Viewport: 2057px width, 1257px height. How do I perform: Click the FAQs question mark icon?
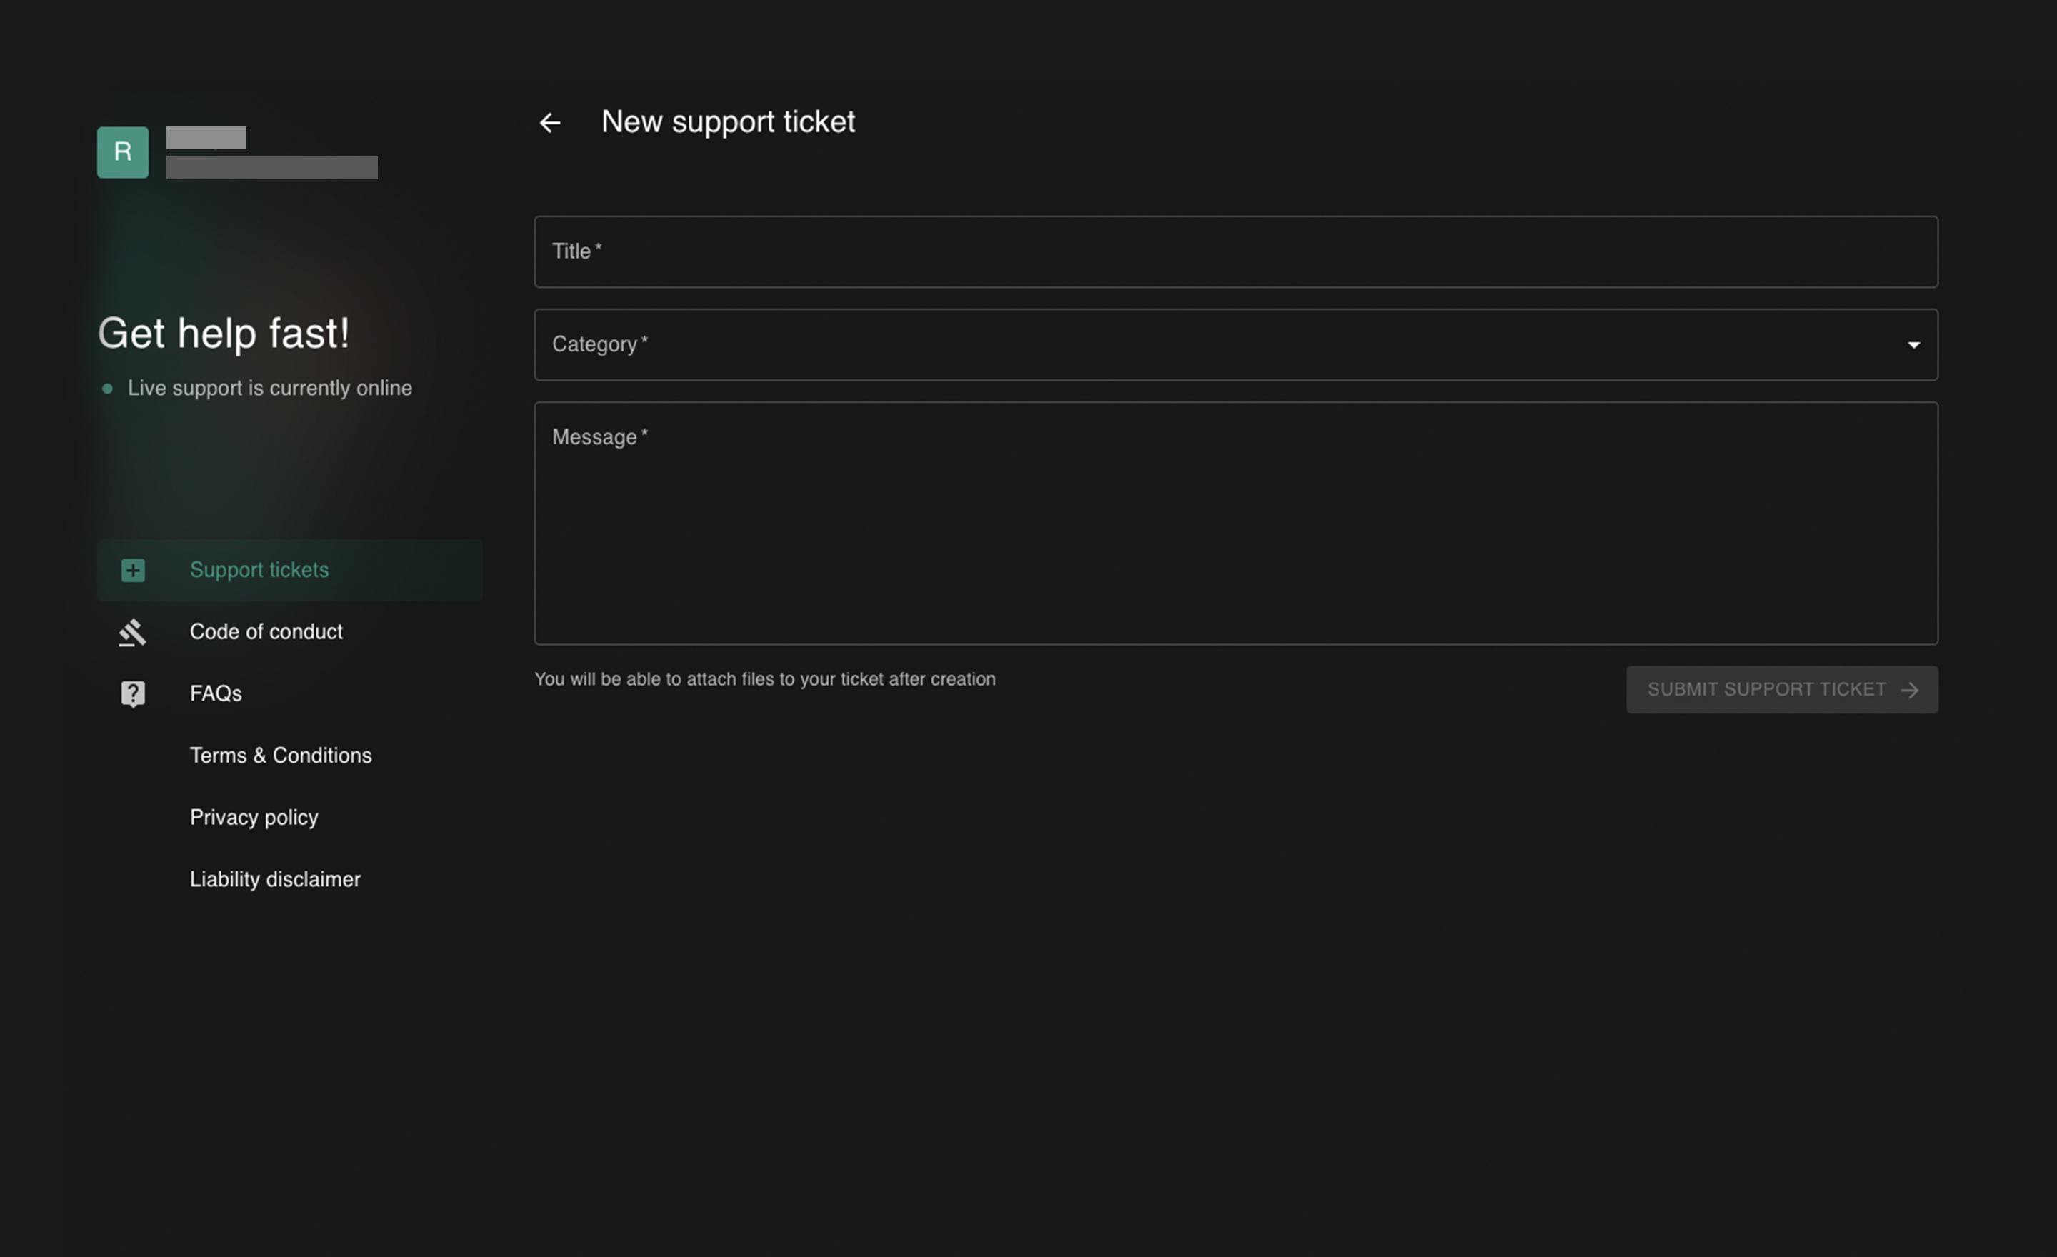(x=133, y=694)
